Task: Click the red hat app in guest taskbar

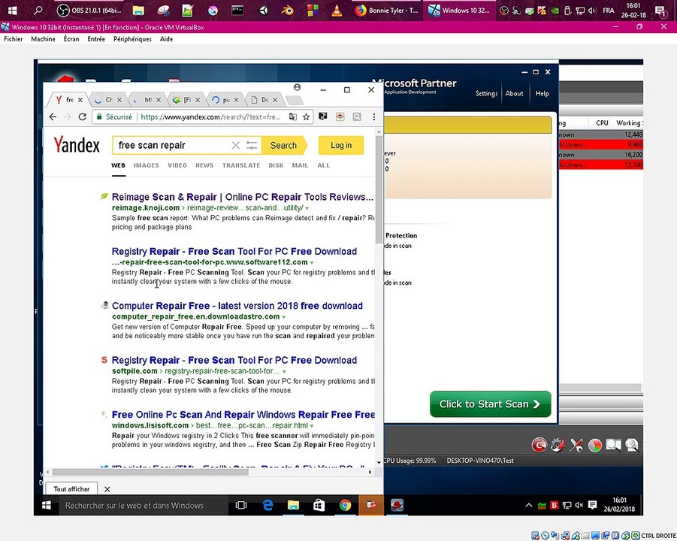Action: 397,505
